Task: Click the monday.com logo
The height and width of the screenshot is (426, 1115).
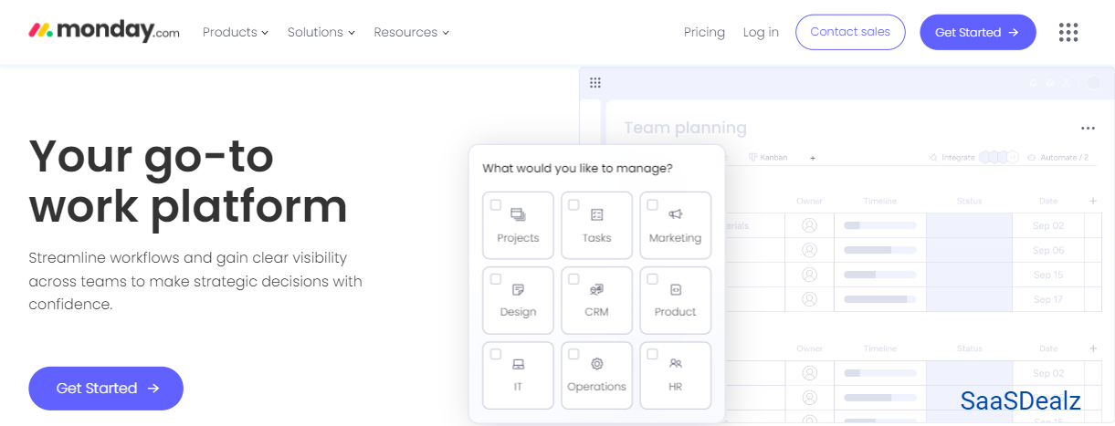Action: [x=104, y=31]
